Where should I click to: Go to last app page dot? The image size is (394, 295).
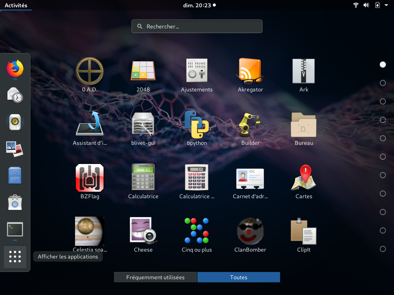pos(383,249)
